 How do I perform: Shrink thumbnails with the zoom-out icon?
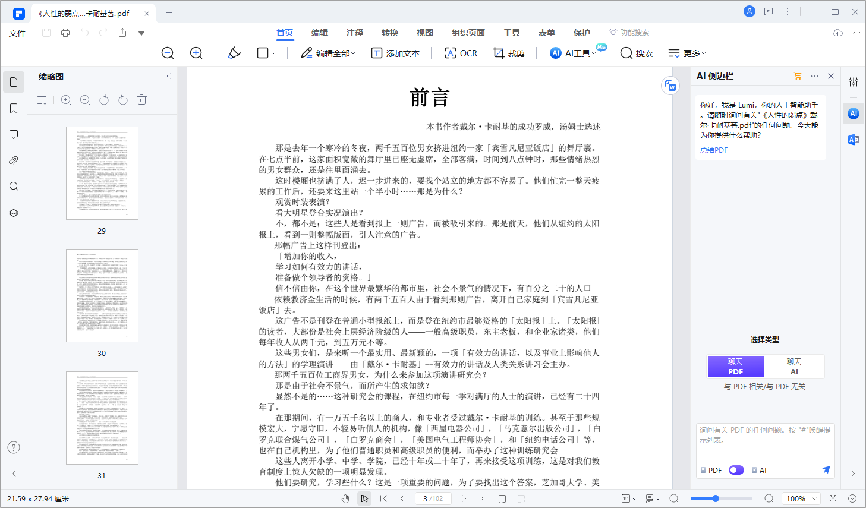point(85,100)
